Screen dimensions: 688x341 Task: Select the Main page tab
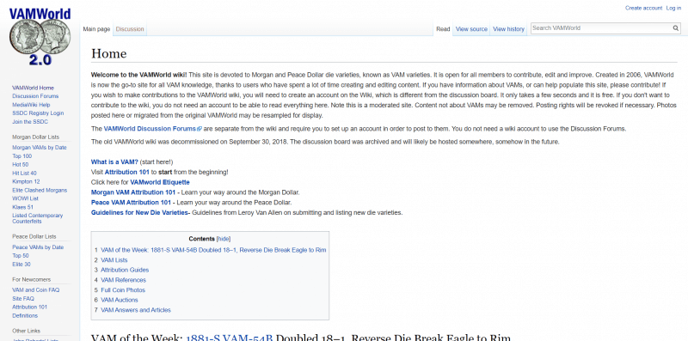pos(96,29)
